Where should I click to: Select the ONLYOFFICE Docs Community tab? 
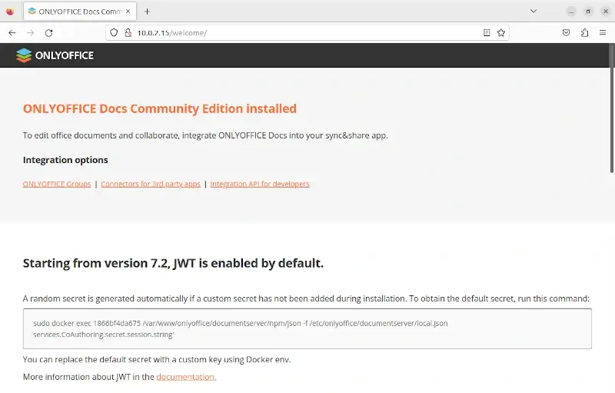coord(80,12)
